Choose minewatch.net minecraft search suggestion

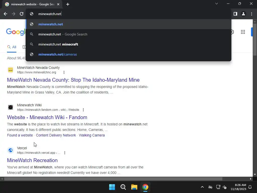coord(128,44)
